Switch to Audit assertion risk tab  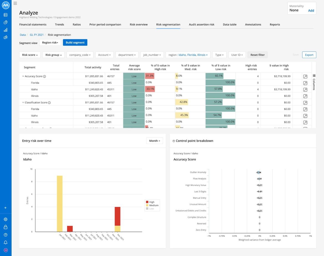click(x=202, y=24)
